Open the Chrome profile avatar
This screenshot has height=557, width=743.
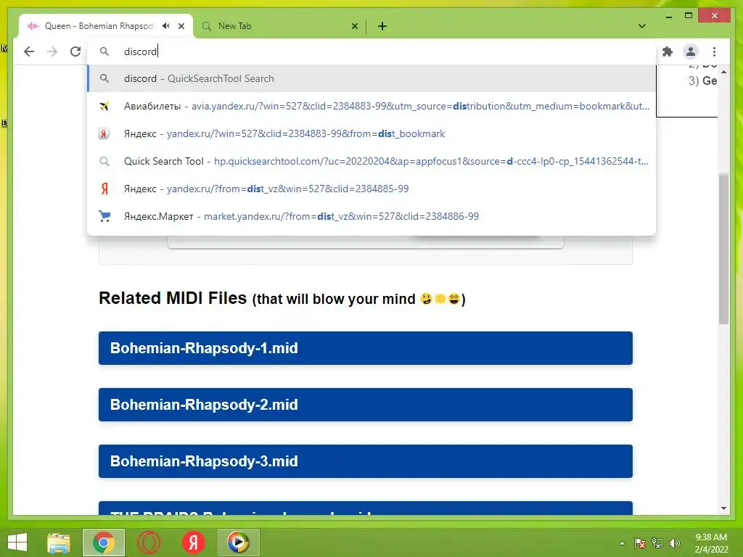[691, 51]
